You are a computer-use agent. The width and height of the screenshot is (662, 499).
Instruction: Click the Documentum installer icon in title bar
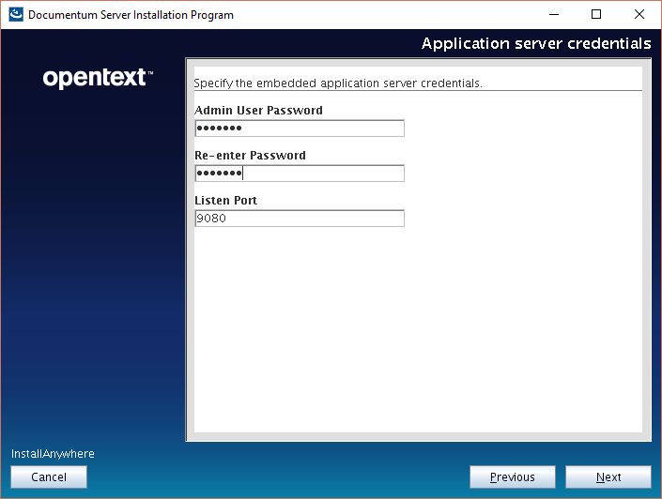tap(16, 15)
